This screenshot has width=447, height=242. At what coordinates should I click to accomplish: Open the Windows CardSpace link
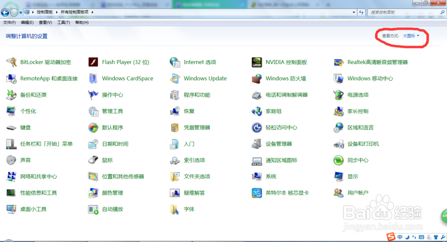click(127, 79)
